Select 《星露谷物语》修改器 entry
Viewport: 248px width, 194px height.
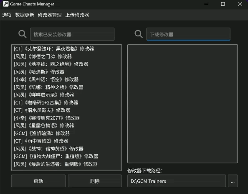click(66, 125)
